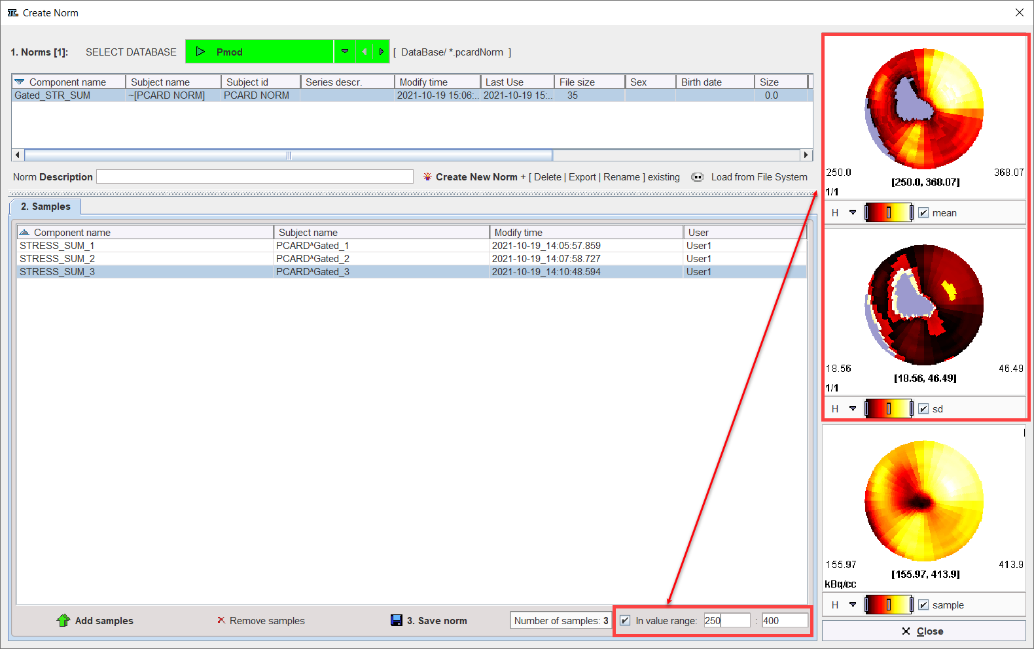Click the Load from File System icon
The image size is (1034, 649).
698,177
